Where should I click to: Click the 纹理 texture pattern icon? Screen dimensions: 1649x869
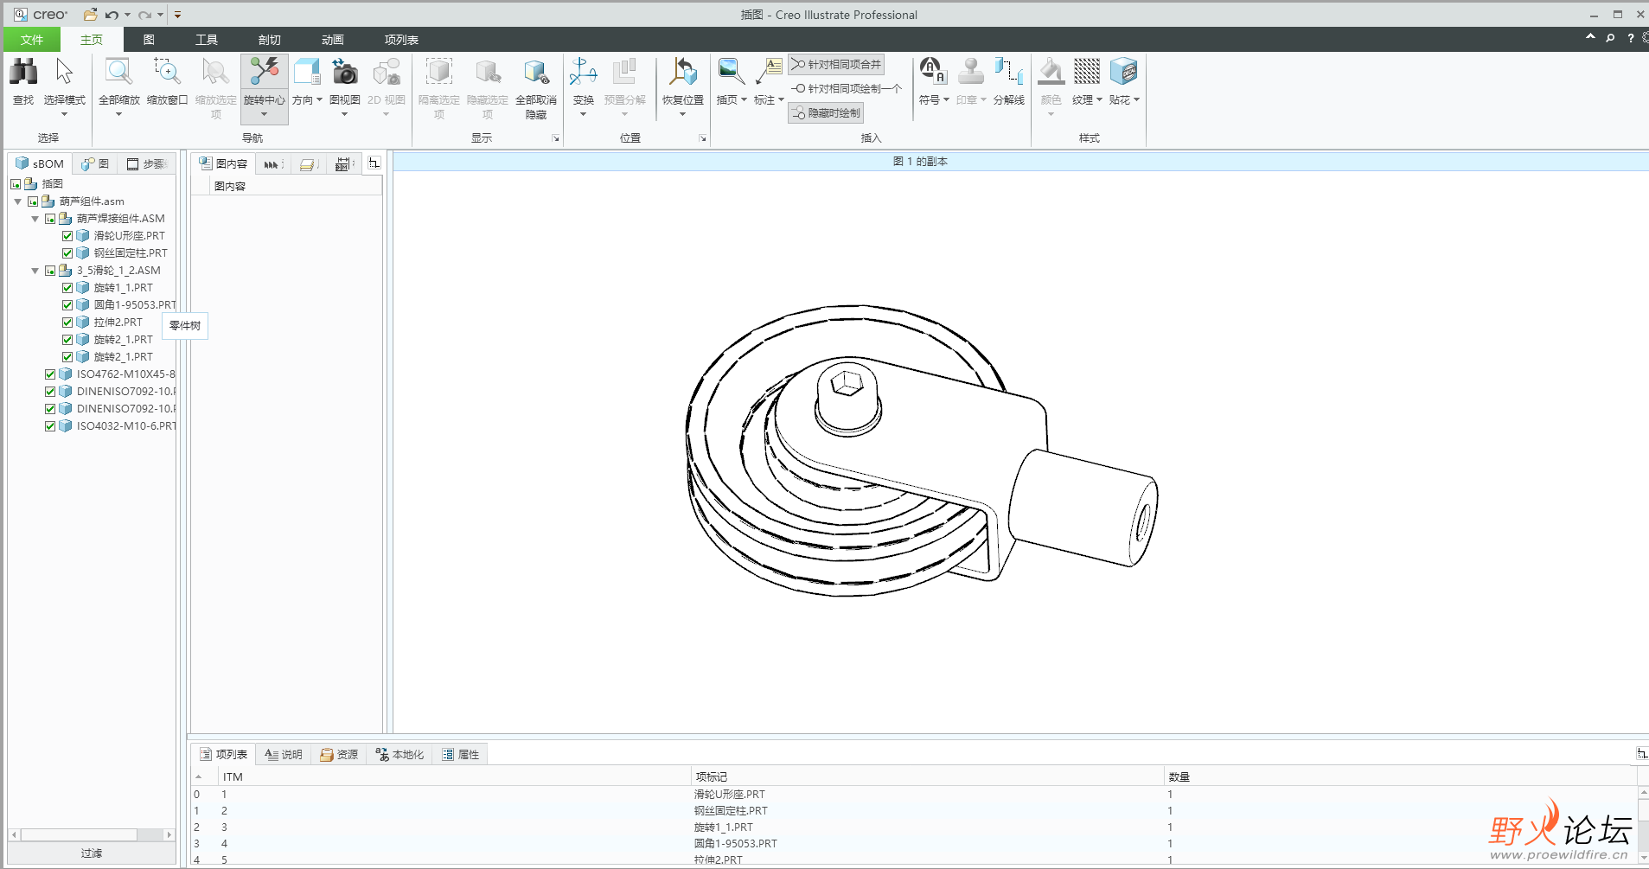tap(1086, 73)
